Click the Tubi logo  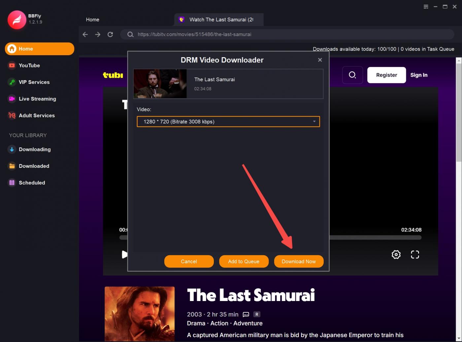coord(113,75)
